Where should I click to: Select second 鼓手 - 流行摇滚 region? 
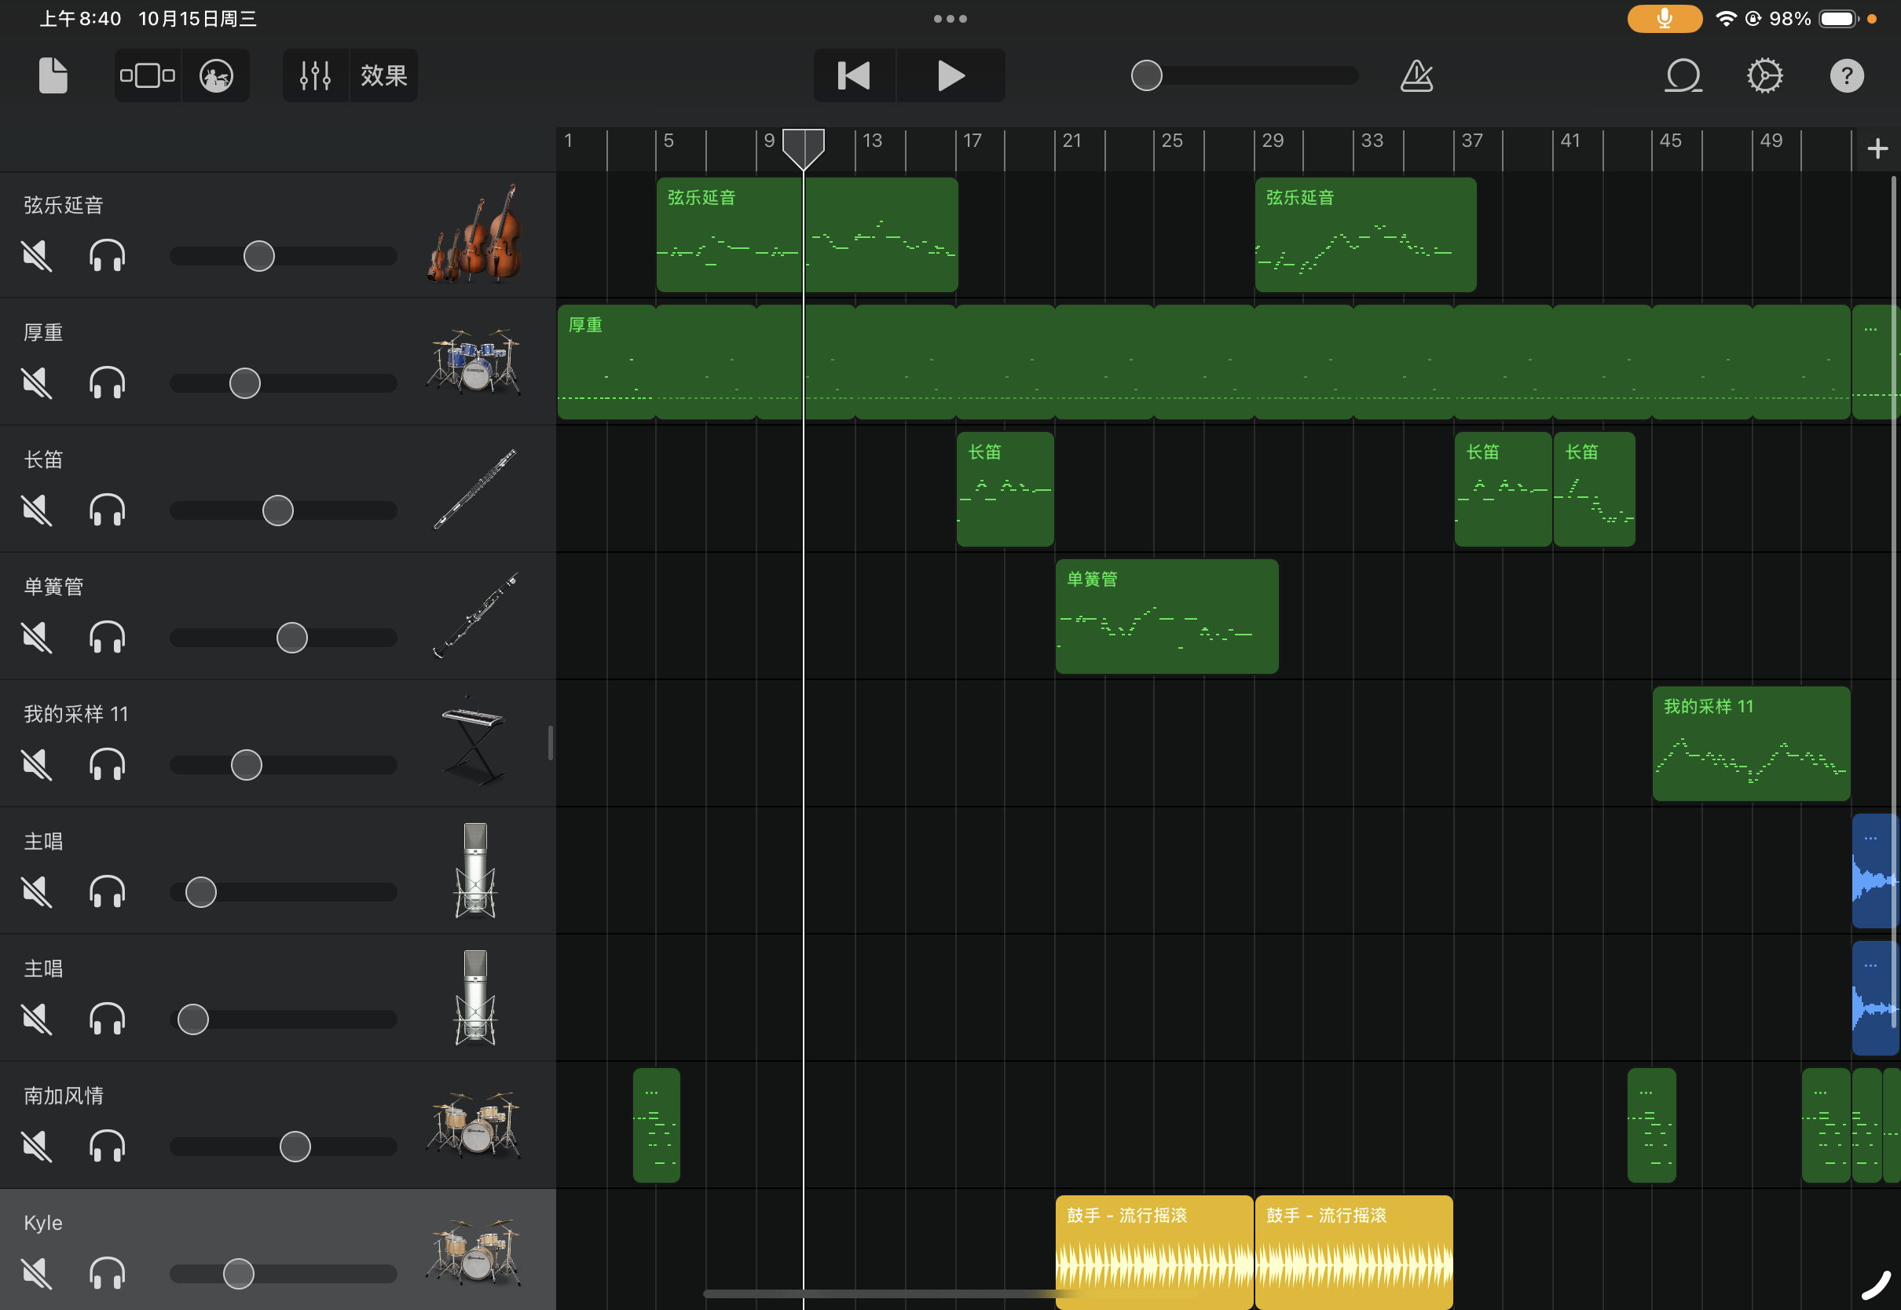click(x=1353, y=1252)
